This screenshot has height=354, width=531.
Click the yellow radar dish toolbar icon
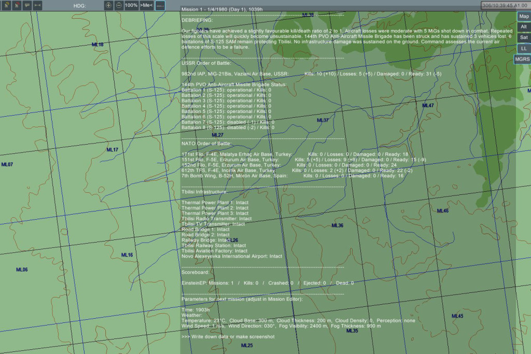tap(6, 5)
